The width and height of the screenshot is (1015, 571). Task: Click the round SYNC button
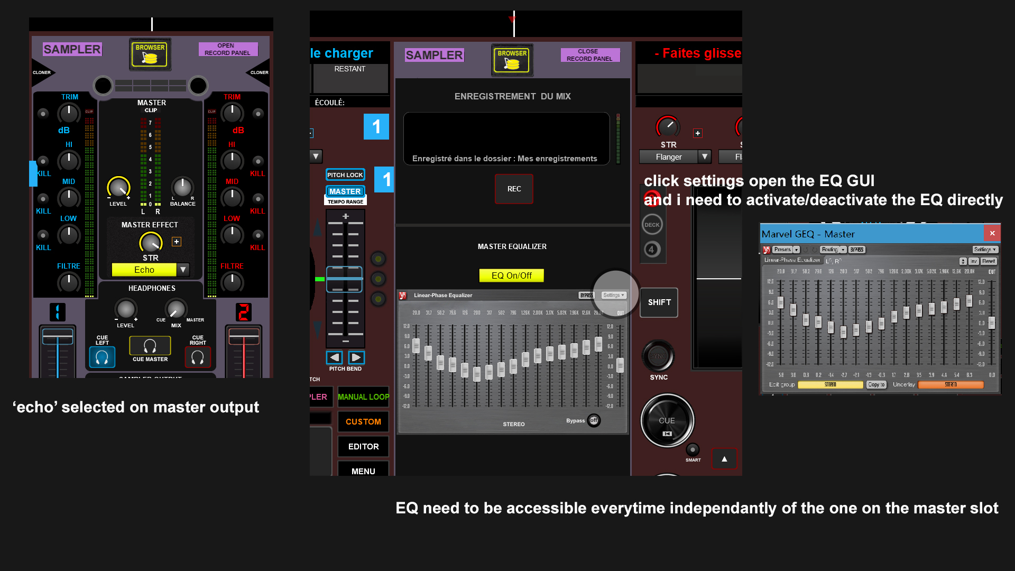point(658,356)
